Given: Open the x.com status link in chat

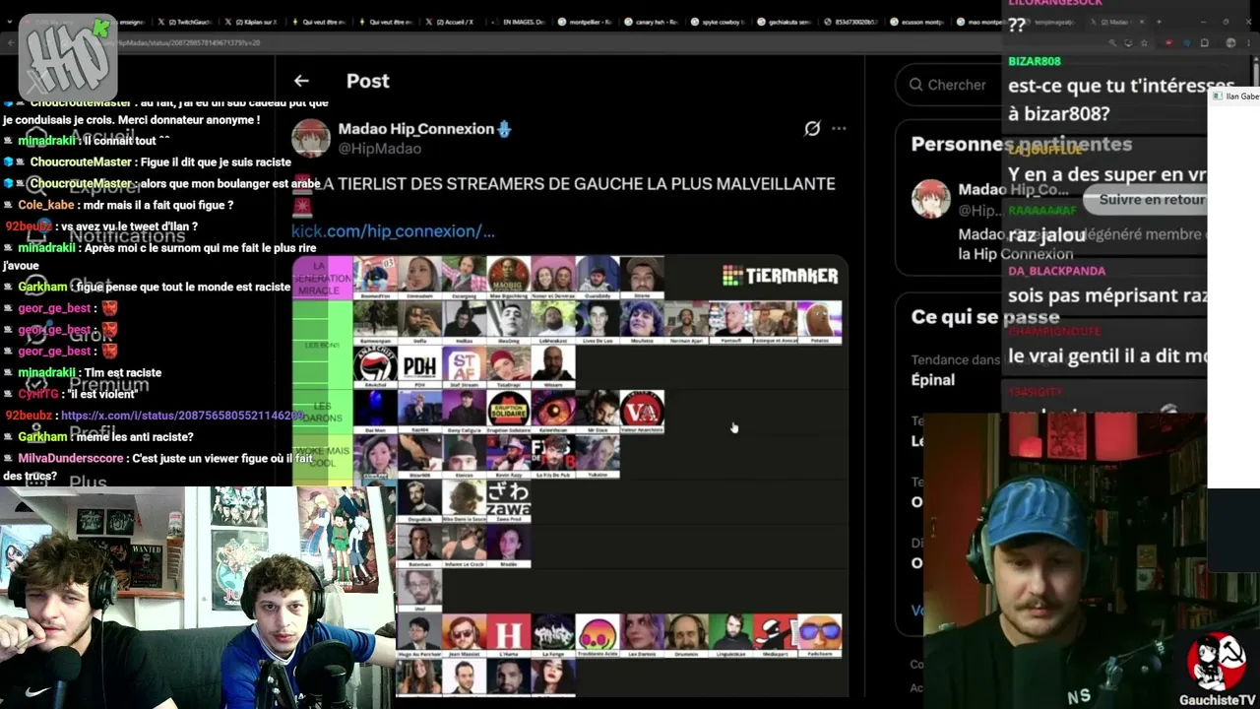Looking at the screenshot, I should (x=182, y=416).
